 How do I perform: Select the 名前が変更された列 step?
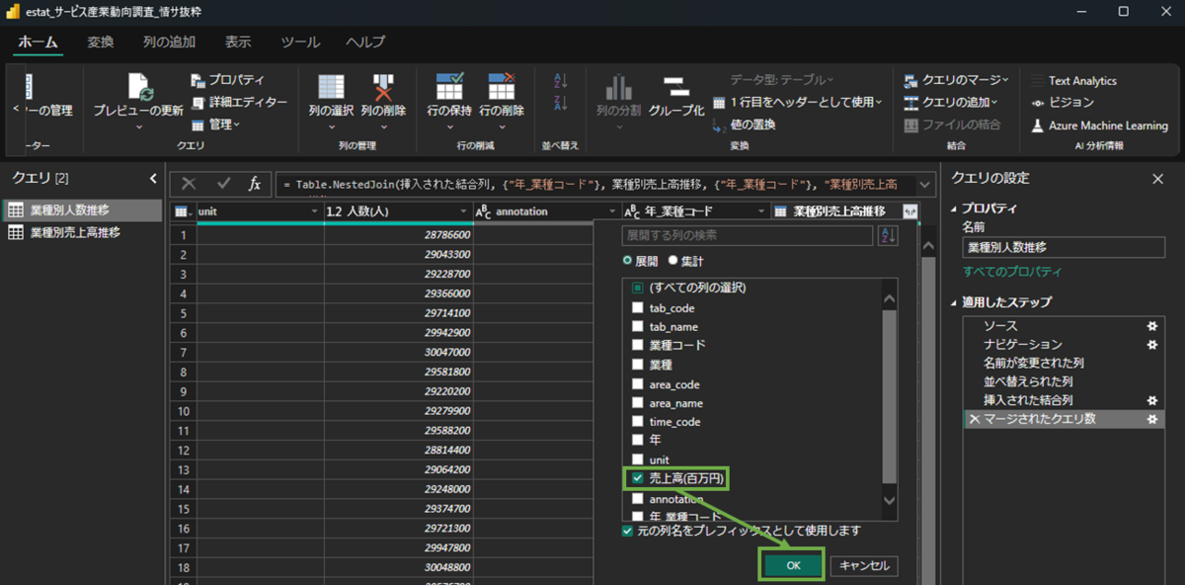(1034, 363)
